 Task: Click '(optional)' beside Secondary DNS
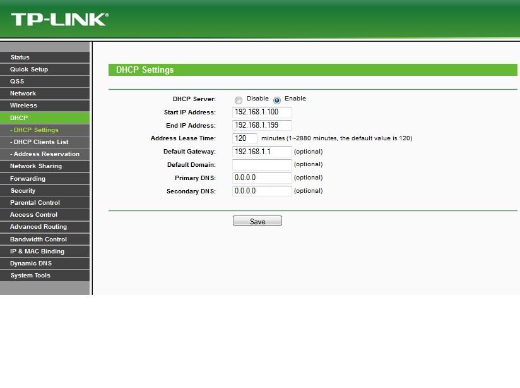pos(308,191)
